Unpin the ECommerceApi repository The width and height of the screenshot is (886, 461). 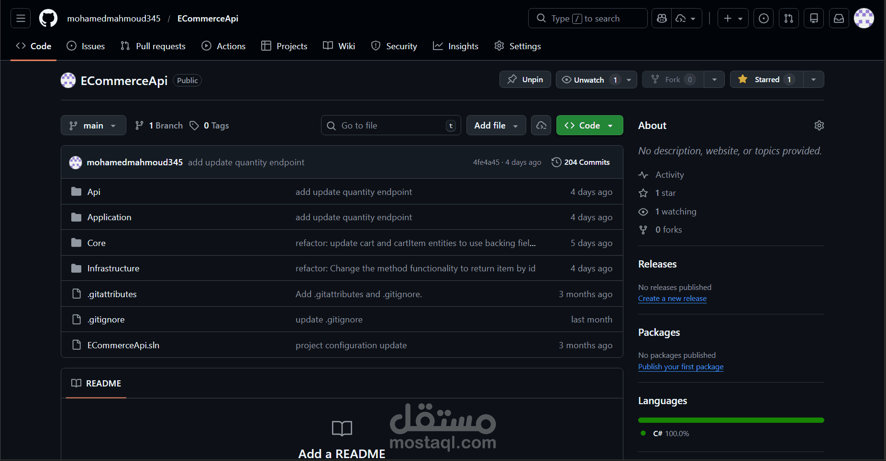click(x=525, y=79)
